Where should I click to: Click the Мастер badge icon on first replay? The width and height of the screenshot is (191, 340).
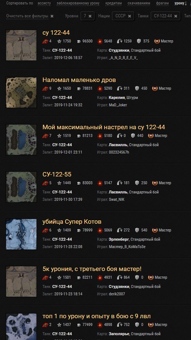click(x=157, y=41)
